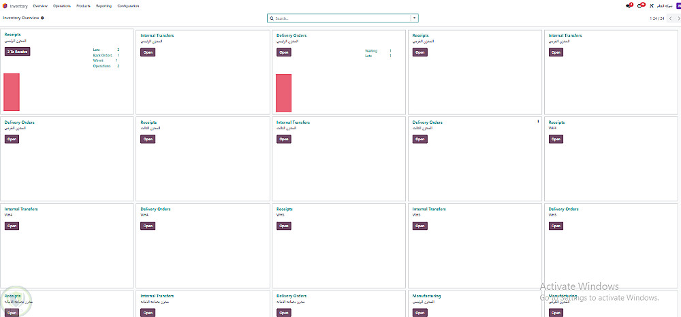Viewport: 681px width, 317px height.
Task: Click the debug tools icon in navbar
Action: tap(652, 5)
